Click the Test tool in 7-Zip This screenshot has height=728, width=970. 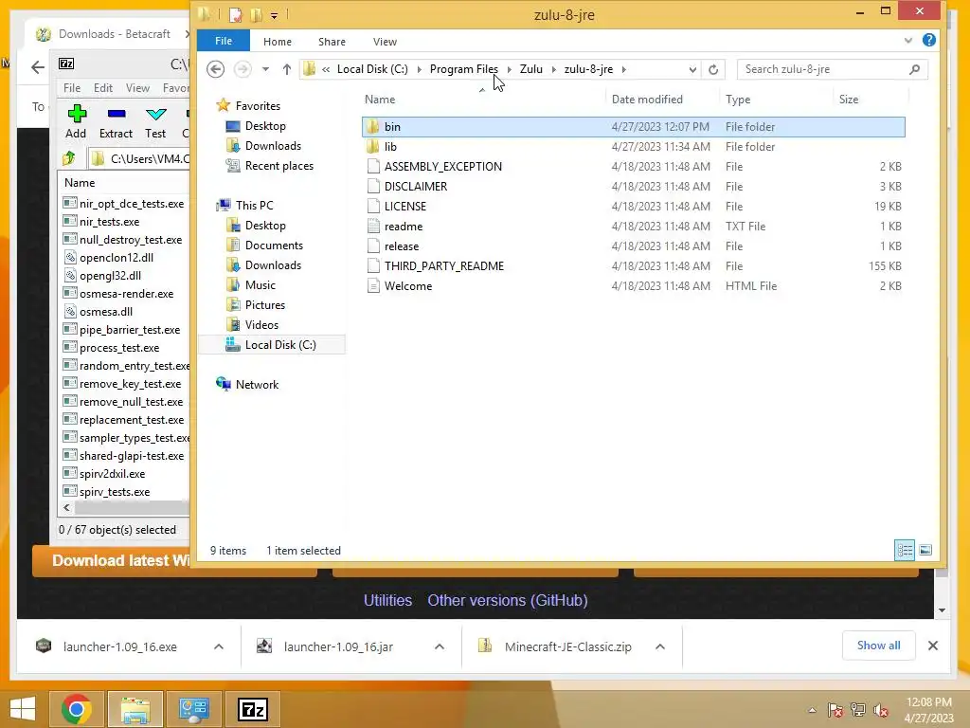pyautogui.click(x=155, y=121)
